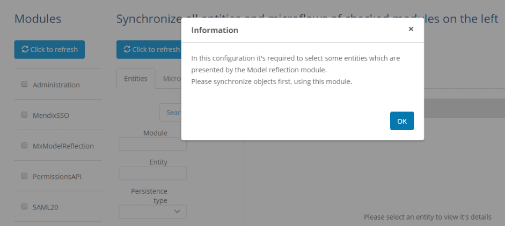Viewport: 505px width, 226px height.
Task: Click the Persistence type chevron arrow
Action: pos(177,212)
